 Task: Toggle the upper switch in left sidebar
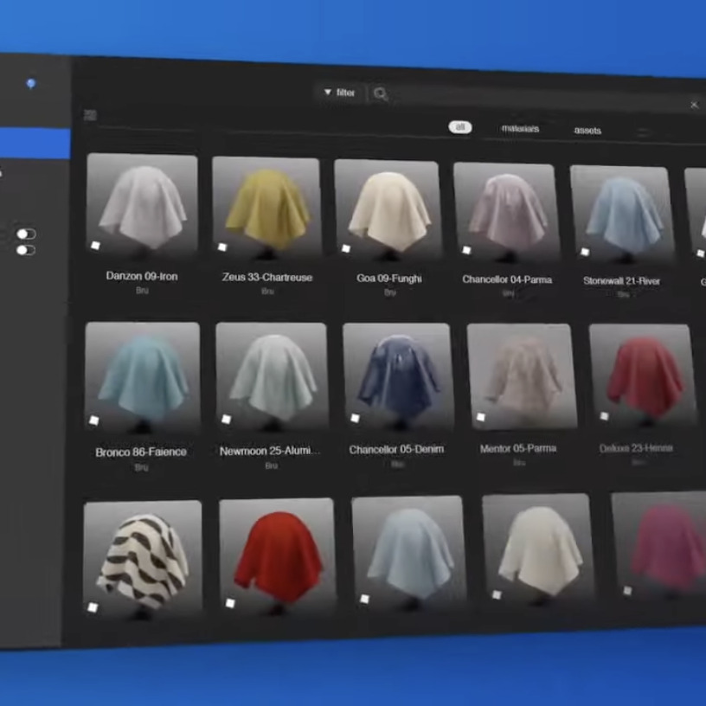(x=26, y=234)
